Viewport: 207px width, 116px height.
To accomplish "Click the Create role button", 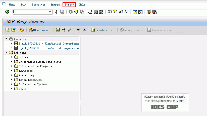I will tap(102, 30).
